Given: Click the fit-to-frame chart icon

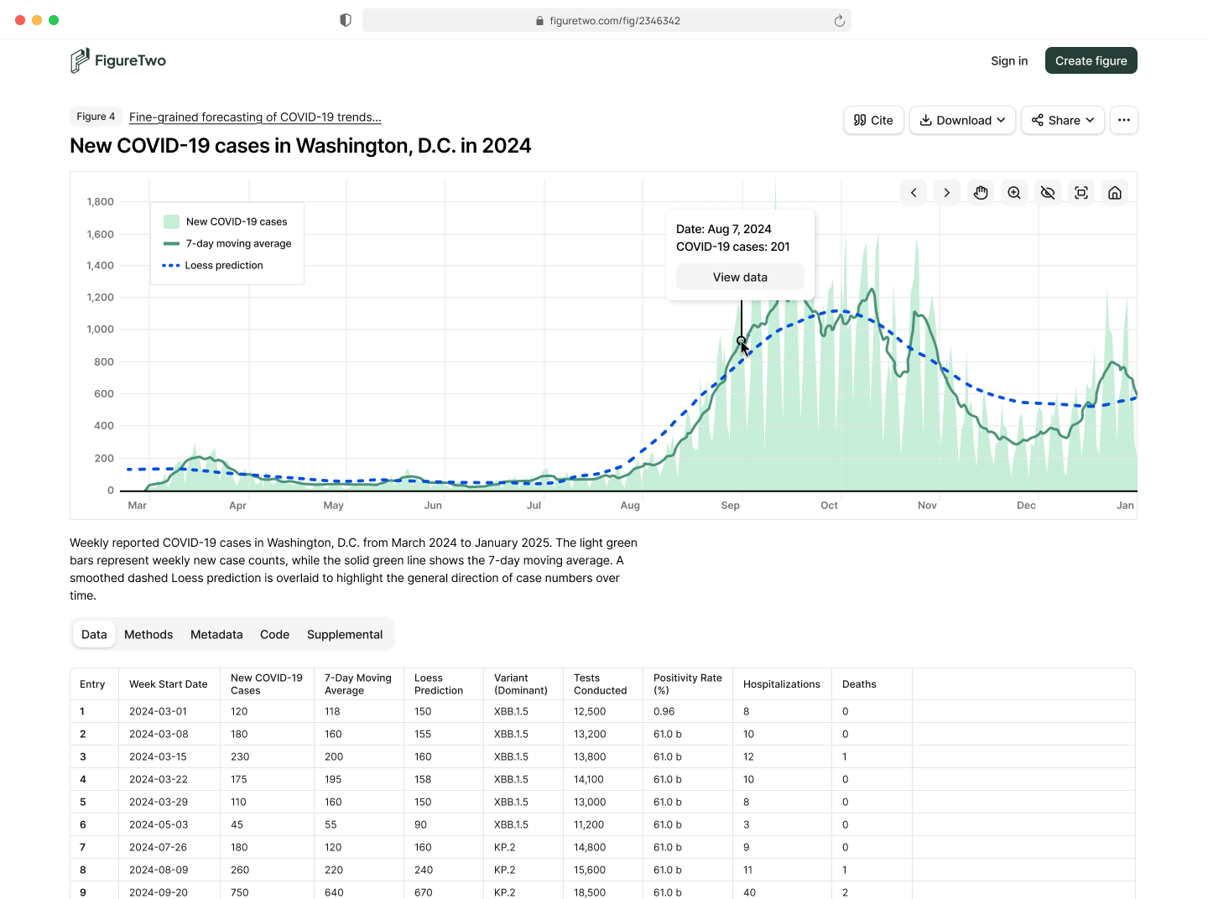Looking at the screenshot, I should click(x=1081, y=193).
